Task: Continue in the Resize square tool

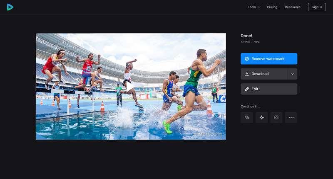Action: pos(276,118)
